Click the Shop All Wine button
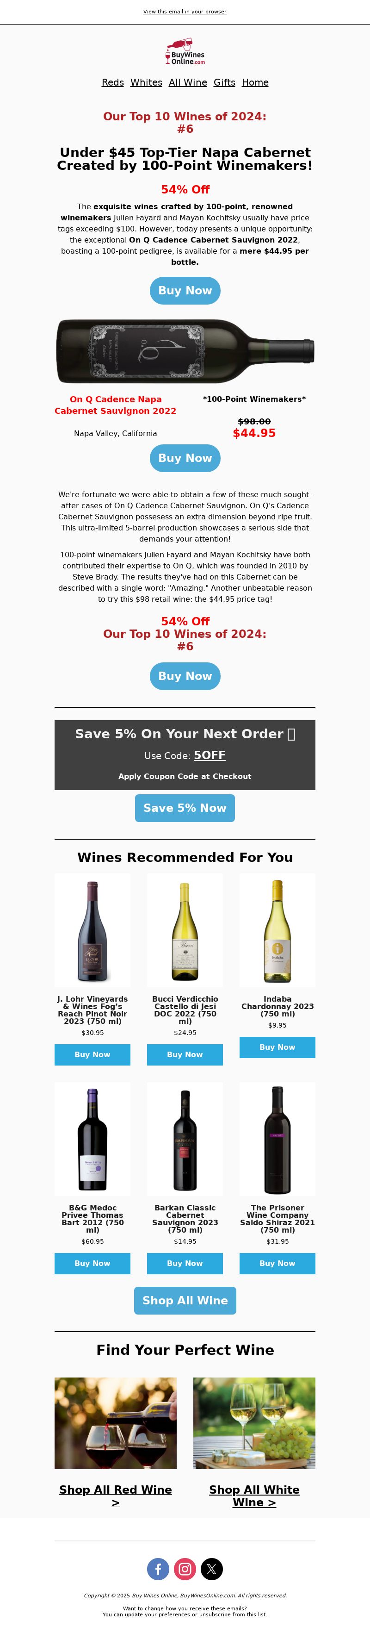The image size is (370, 1627). pos(185,1301)
